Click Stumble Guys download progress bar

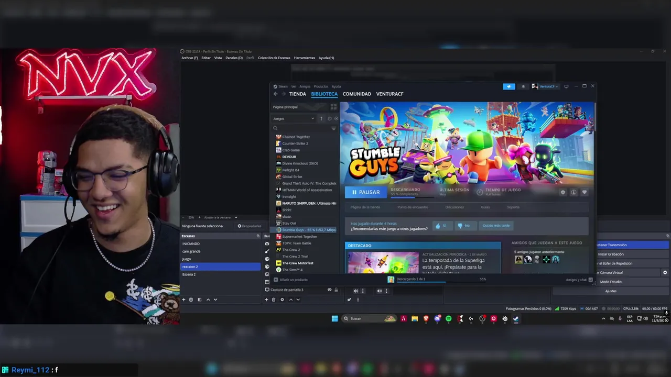tap(412, 197)
